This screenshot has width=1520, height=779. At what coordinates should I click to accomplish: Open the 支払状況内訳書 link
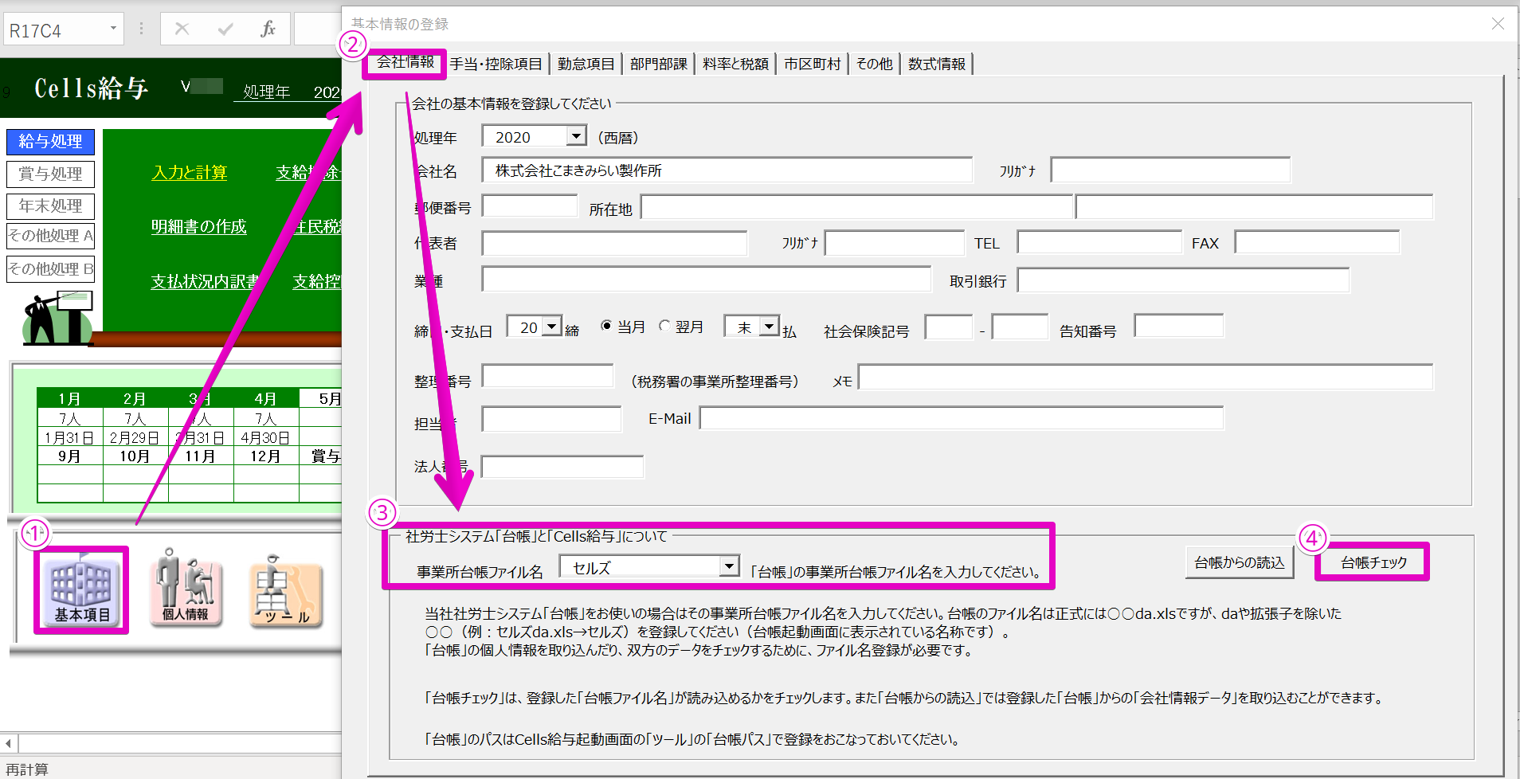(205, 282)
